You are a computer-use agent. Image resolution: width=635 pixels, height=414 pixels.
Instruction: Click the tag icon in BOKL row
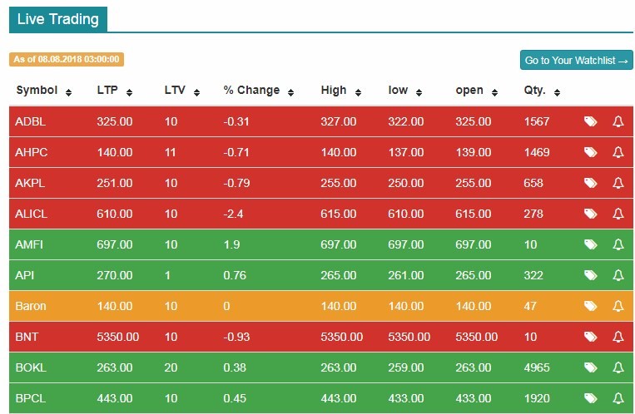tap(590, 367)
